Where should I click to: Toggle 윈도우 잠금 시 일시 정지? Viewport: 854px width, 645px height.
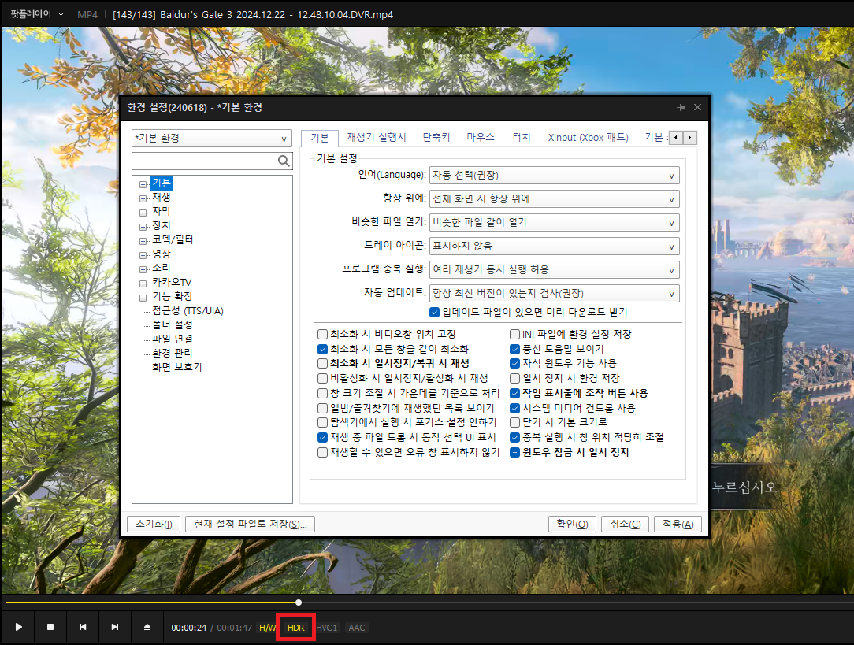click(514, 452)
